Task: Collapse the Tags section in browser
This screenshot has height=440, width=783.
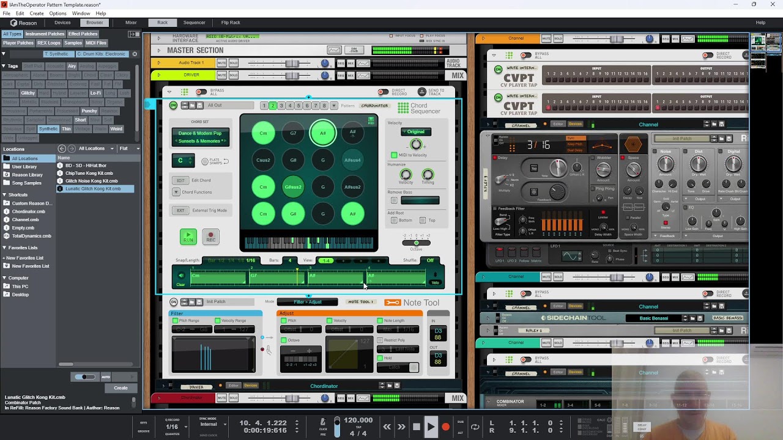Action: click(4, 66)
